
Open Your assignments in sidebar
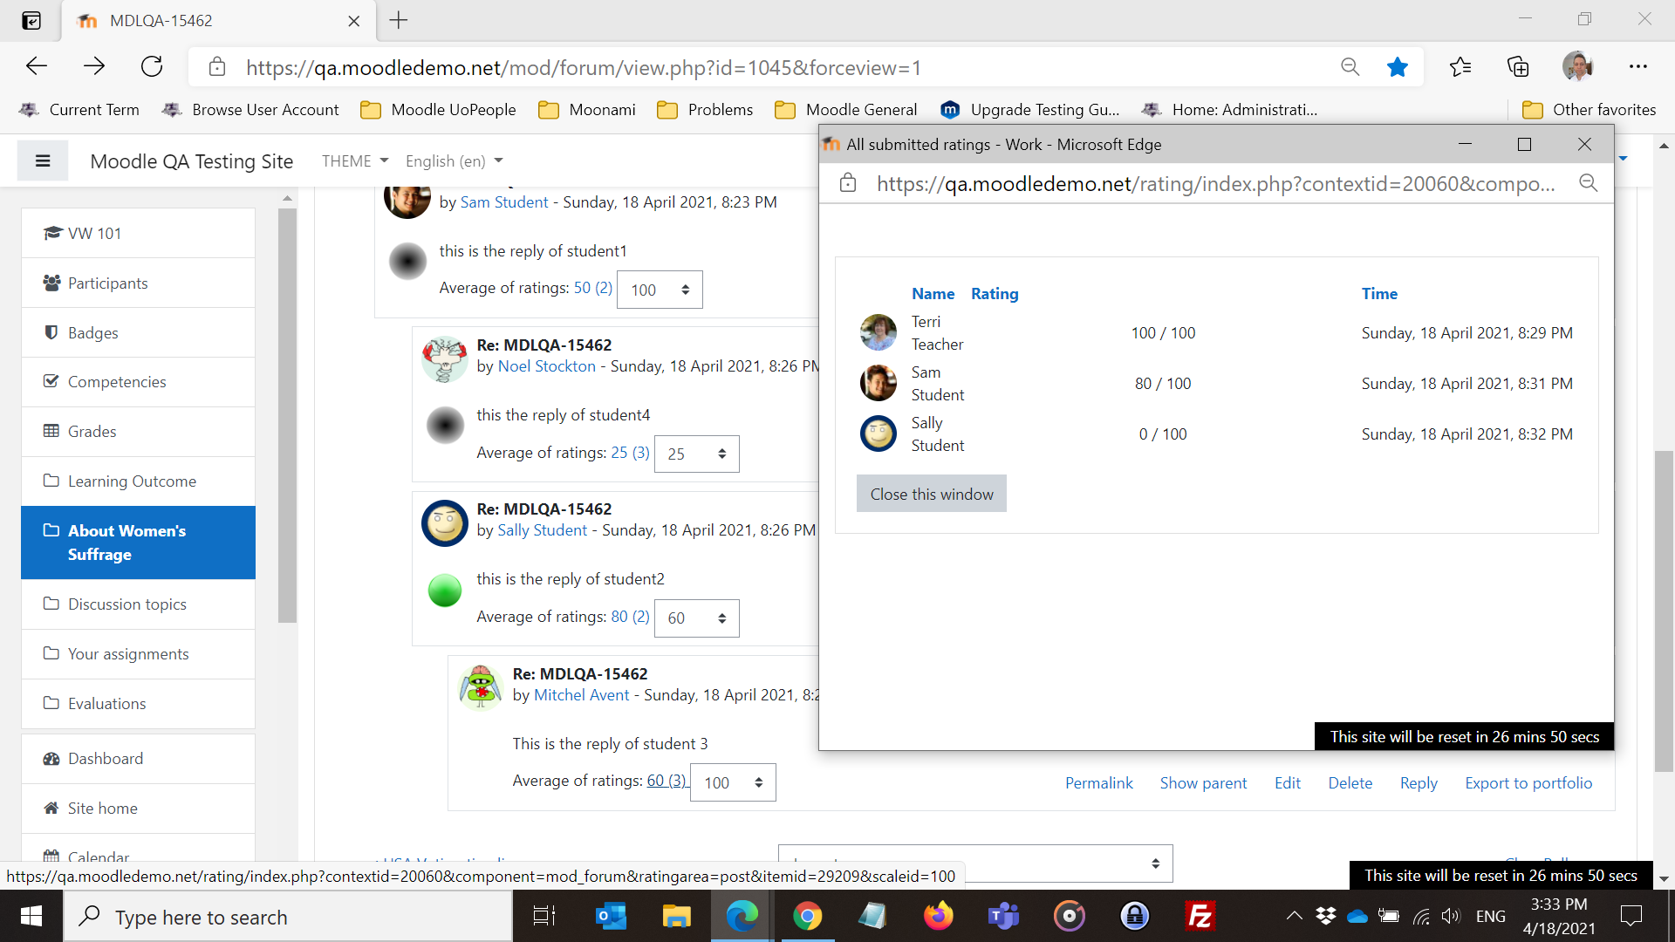138,654
